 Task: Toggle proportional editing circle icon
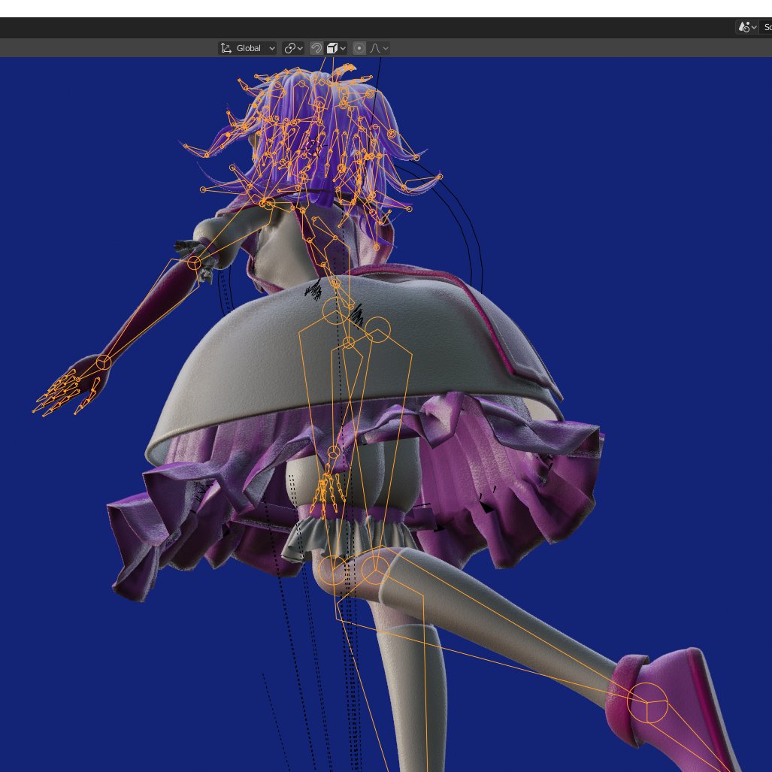[359, 48]
